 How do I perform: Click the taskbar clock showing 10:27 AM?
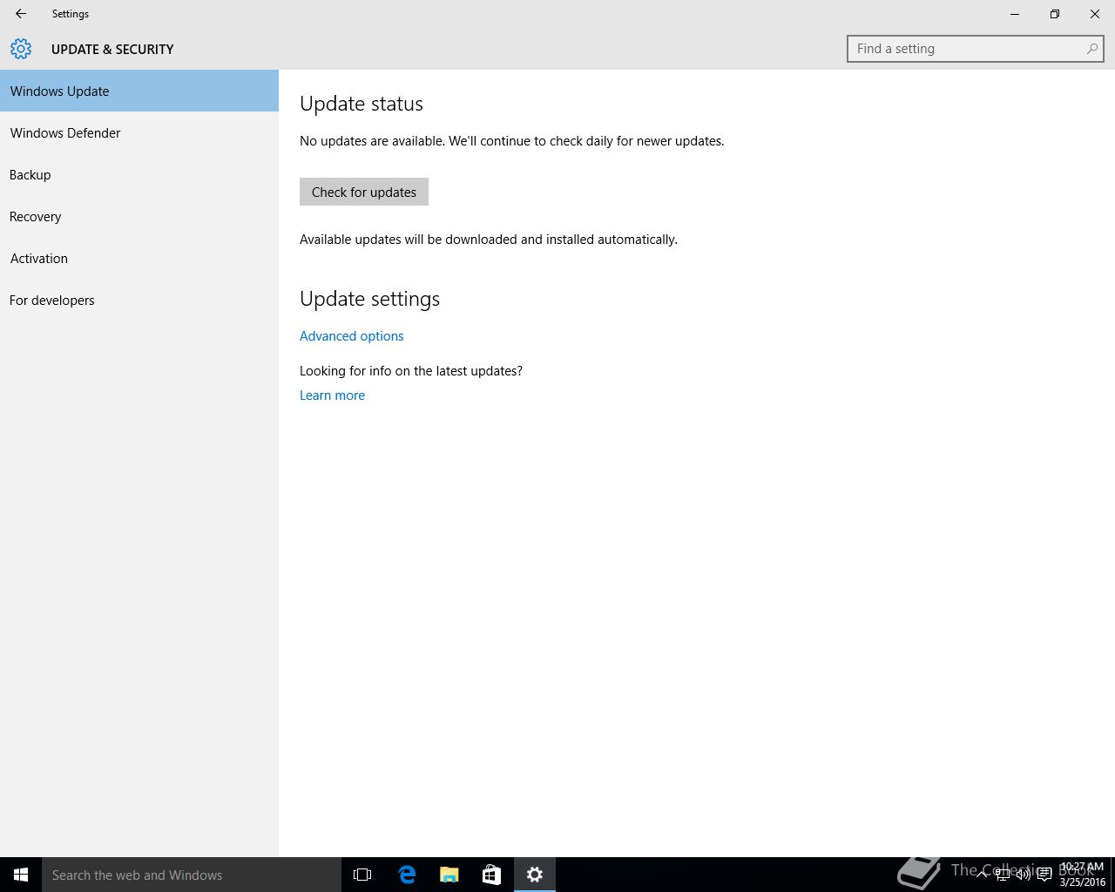coord(1082,875)
